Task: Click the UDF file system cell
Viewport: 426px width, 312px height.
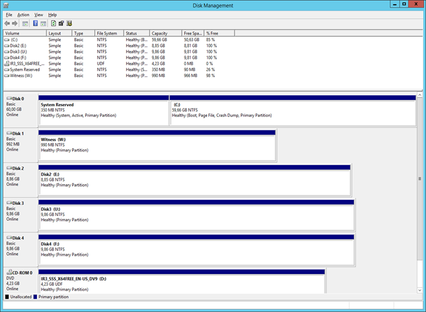Action: pyautogui.click(x=101, y=64)
